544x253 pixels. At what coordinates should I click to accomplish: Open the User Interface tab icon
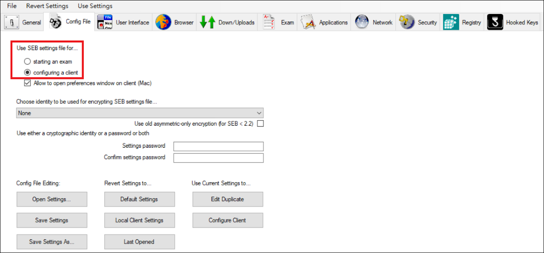[105, 22]
